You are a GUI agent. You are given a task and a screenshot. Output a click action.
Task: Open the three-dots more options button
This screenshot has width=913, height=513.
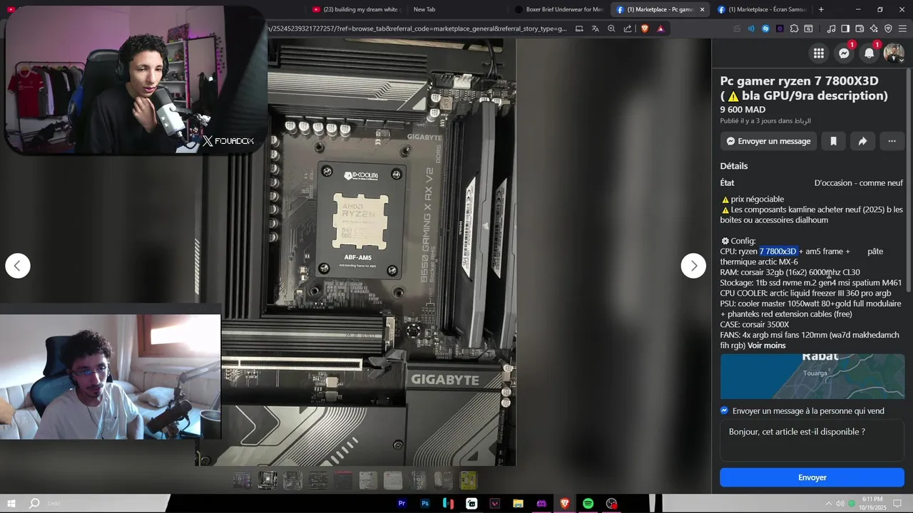pyautogui.click(x=892, y=141)
